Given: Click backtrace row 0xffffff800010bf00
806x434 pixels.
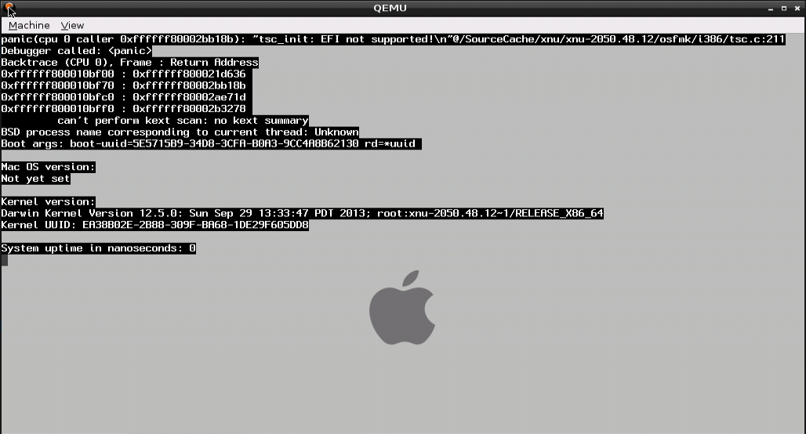Looking at the screenshot, I should pos(123,74).
